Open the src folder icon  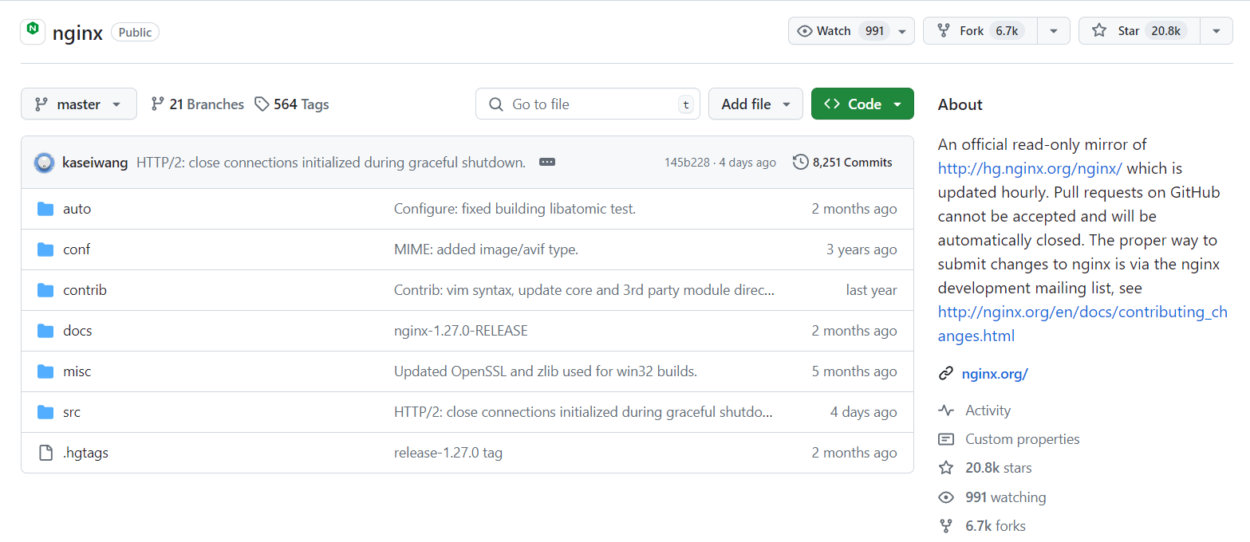coord(45,412)
